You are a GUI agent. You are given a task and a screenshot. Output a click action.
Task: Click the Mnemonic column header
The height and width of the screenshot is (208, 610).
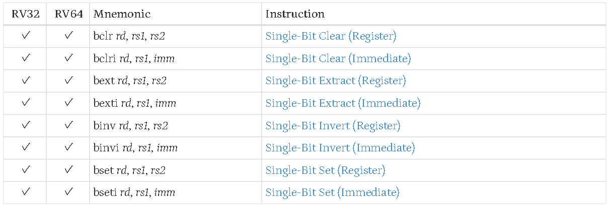click(122, 14)
